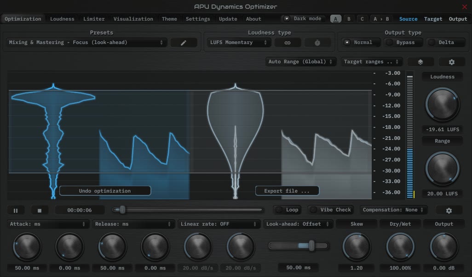
Task: Click the Skew knob
Action: [357, 247]
